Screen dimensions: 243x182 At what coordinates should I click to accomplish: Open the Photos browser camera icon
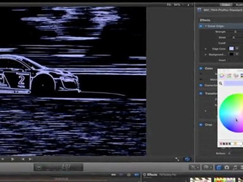pos(227,167)
